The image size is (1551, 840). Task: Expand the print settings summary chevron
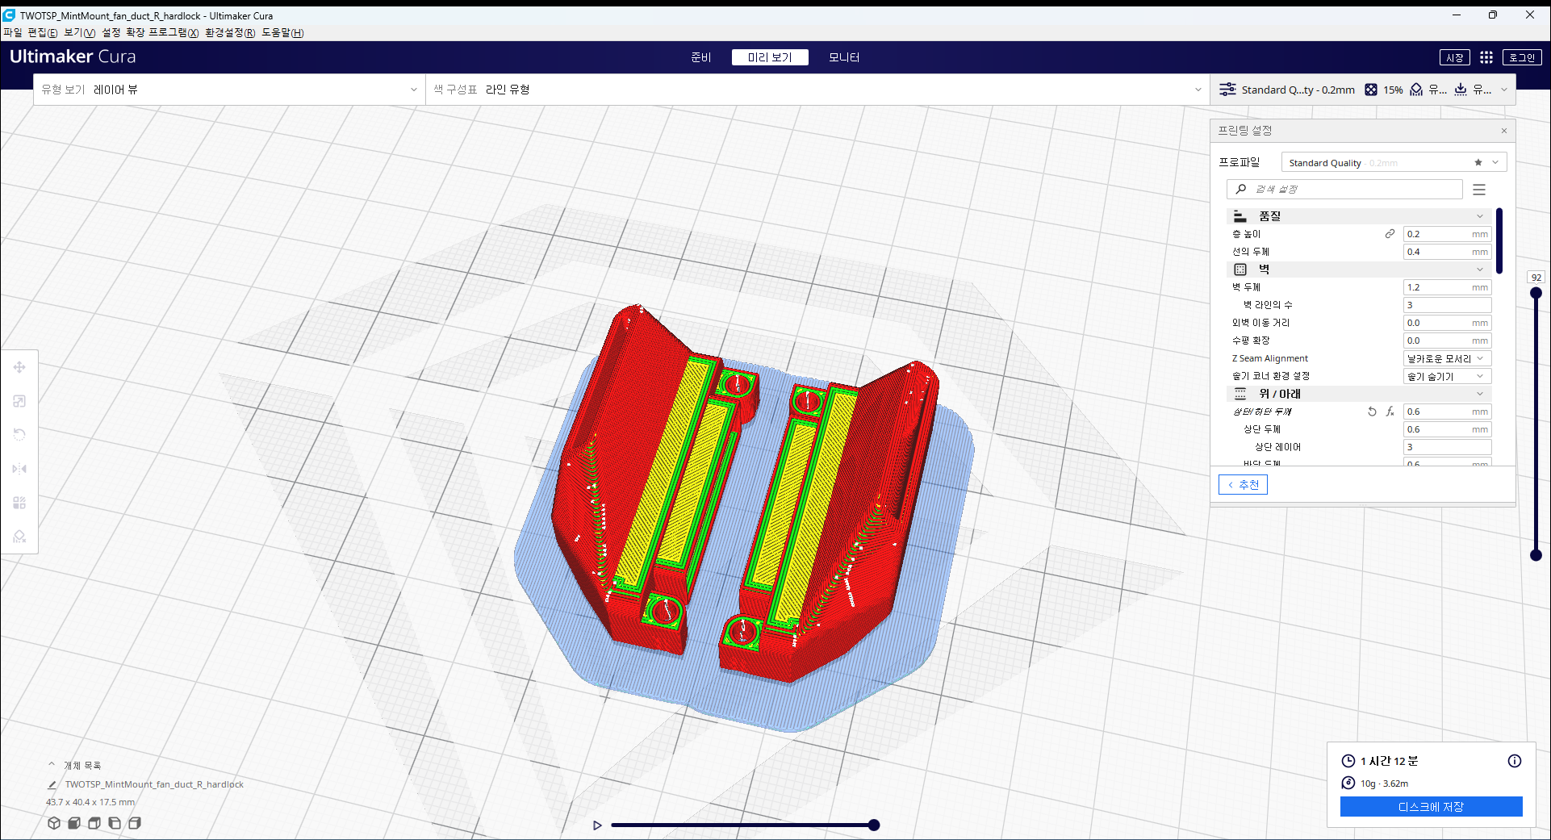pos(1504,90)
